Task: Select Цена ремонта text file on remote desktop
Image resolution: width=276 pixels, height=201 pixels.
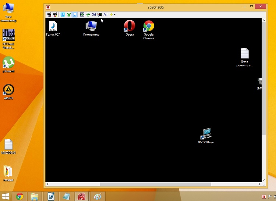Action: [244, 57]
